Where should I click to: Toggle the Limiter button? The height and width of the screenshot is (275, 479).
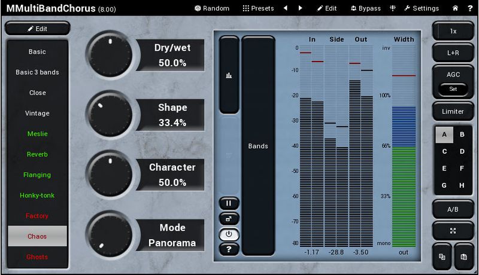point(453,112)
